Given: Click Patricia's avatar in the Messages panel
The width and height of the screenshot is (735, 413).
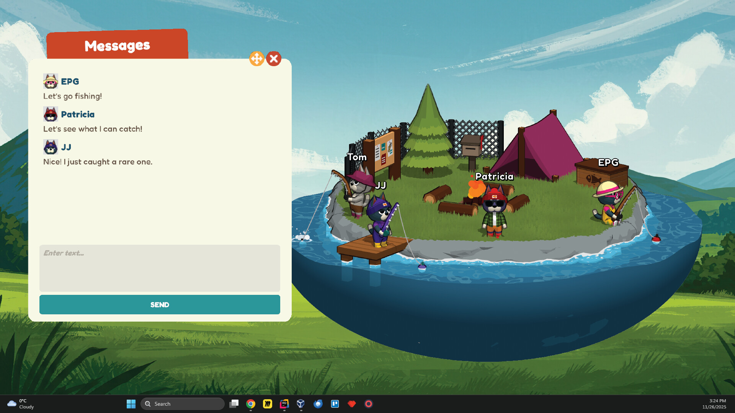Looking at the screenshot, I should tap(50, 114).
